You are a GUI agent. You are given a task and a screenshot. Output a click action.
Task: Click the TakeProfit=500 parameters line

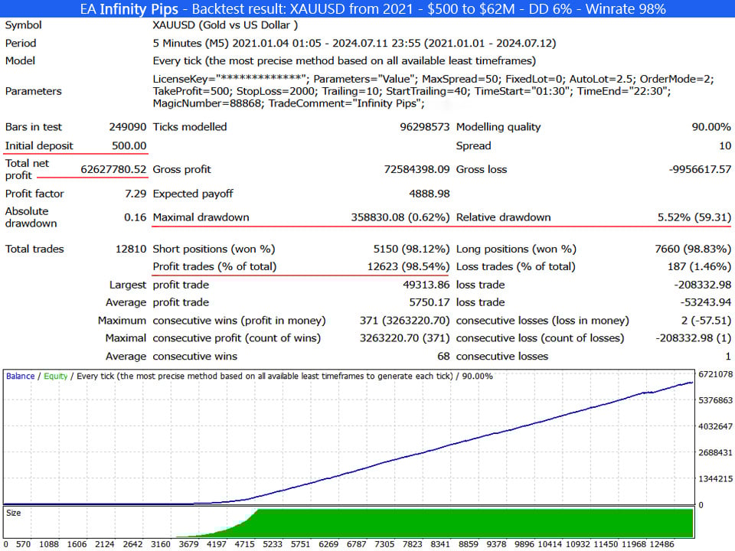click(412, 91)
